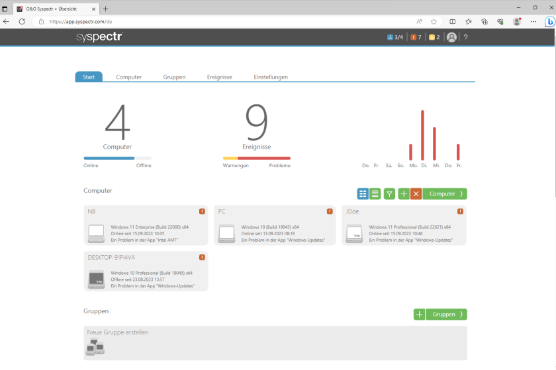This screenshot has width=556, height=370.
Task: Open the browser favorites list icon
Action: pos(469,22)
